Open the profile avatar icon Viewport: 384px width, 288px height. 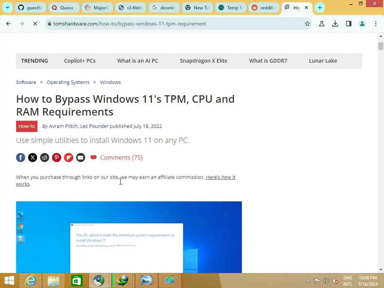(x=362, y=24)
